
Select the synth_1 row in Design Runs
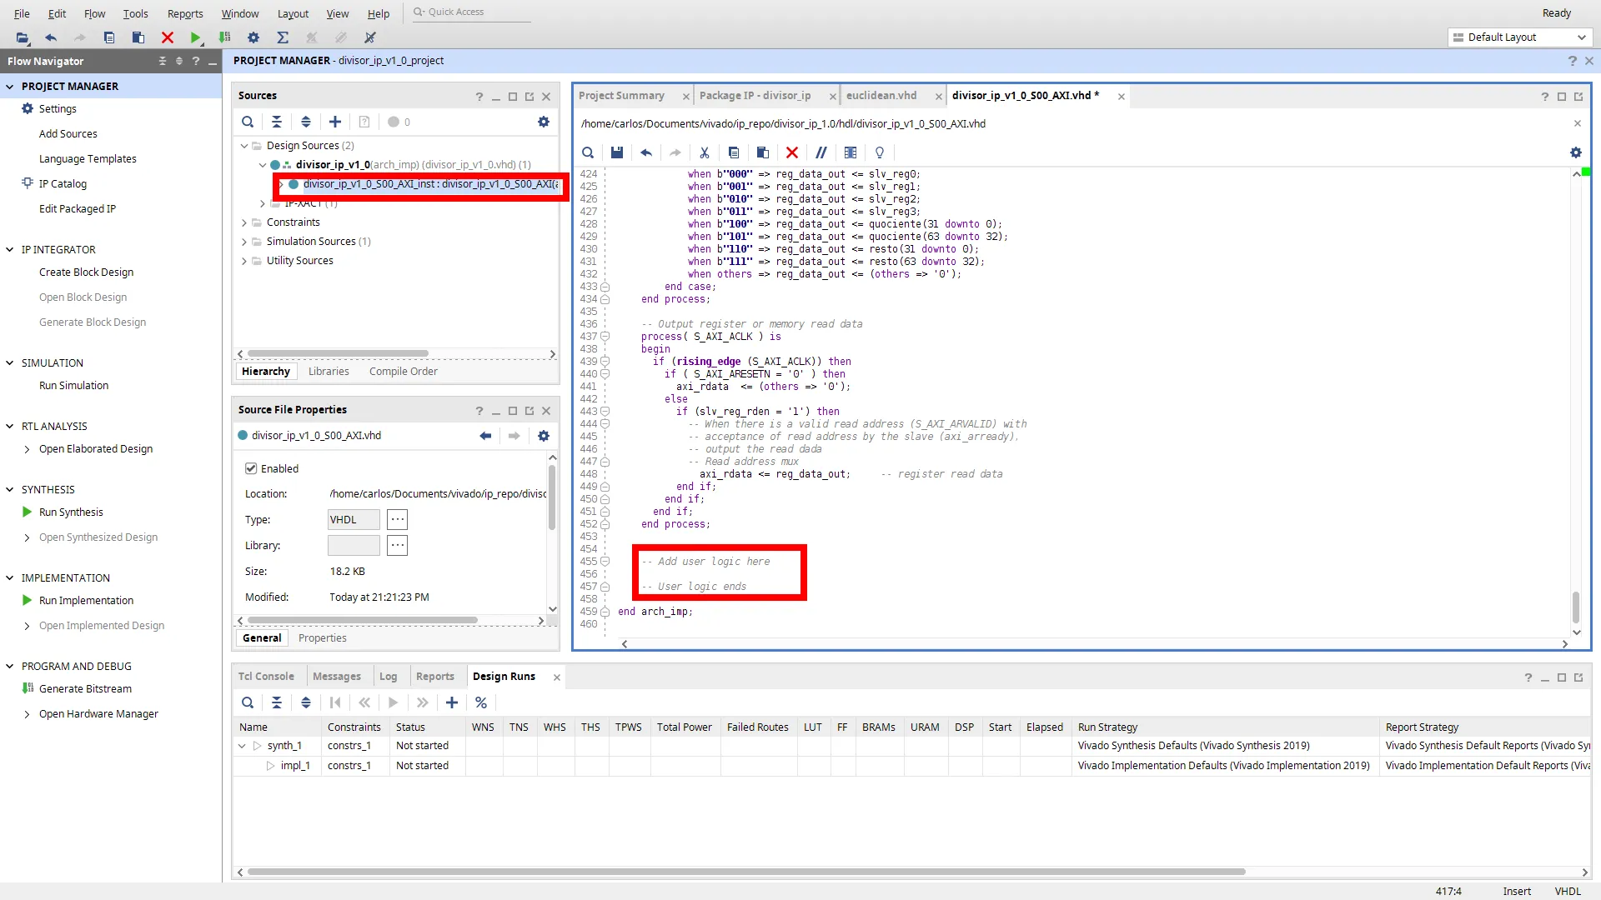(911, 746)
